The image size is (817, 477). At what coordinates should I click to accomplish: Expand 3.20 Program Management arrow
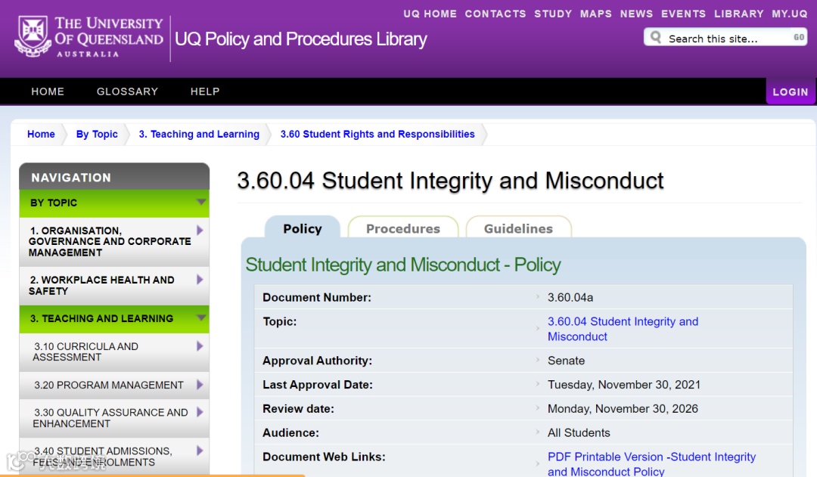[x=200, y=385]
